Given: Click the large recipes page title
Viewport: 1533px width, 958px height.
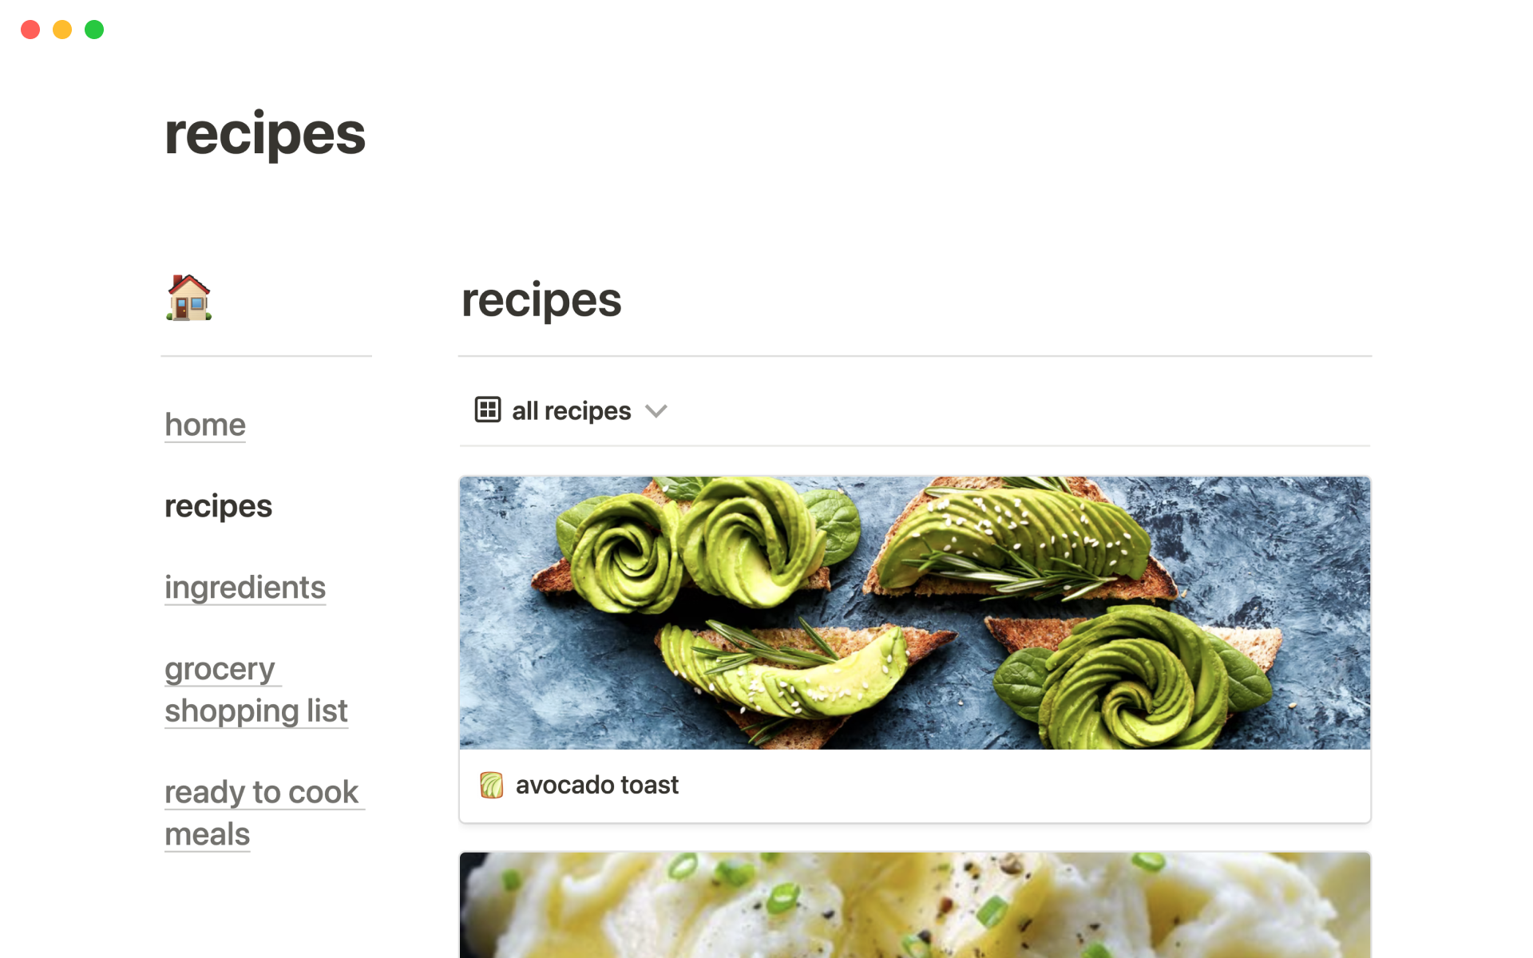Looking at the screenshot, I should pos(265,134).
